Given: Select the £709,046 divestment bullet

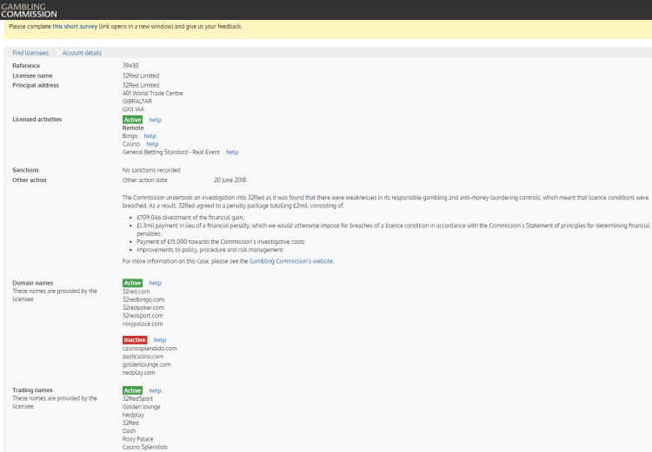Looking at the screenshot, I should 190,218.
